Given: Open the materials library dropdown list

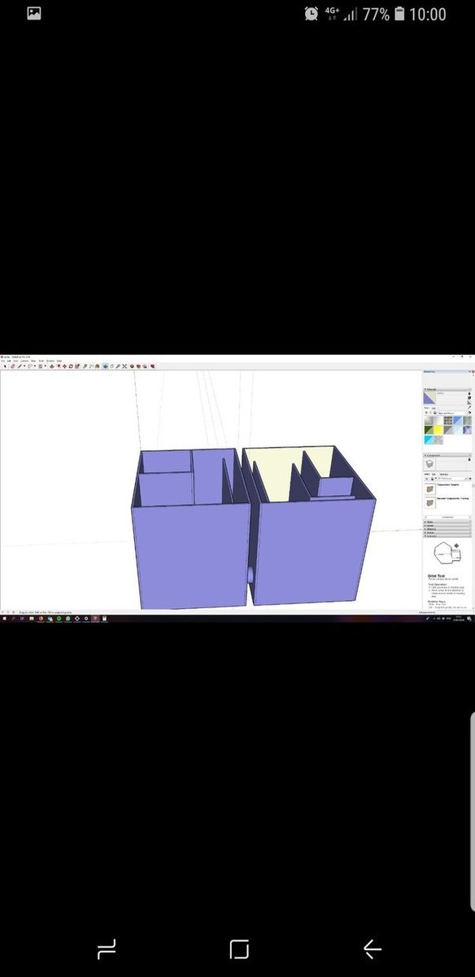Looking at the screenshot, I should (x=452, y=413).
